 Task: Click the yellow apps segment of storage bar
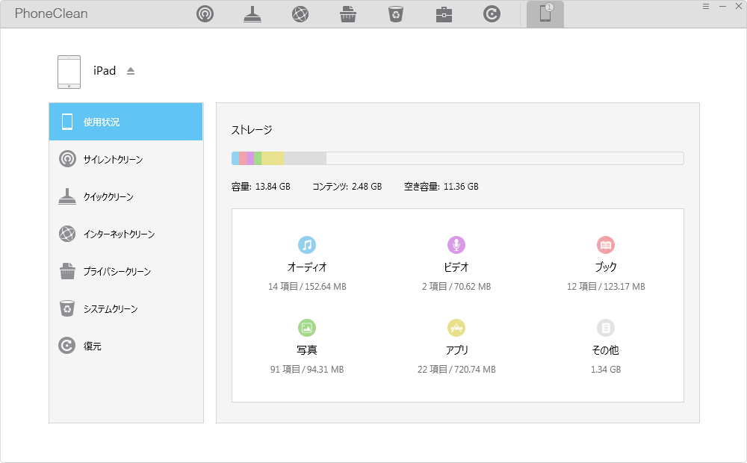[273, 158]
